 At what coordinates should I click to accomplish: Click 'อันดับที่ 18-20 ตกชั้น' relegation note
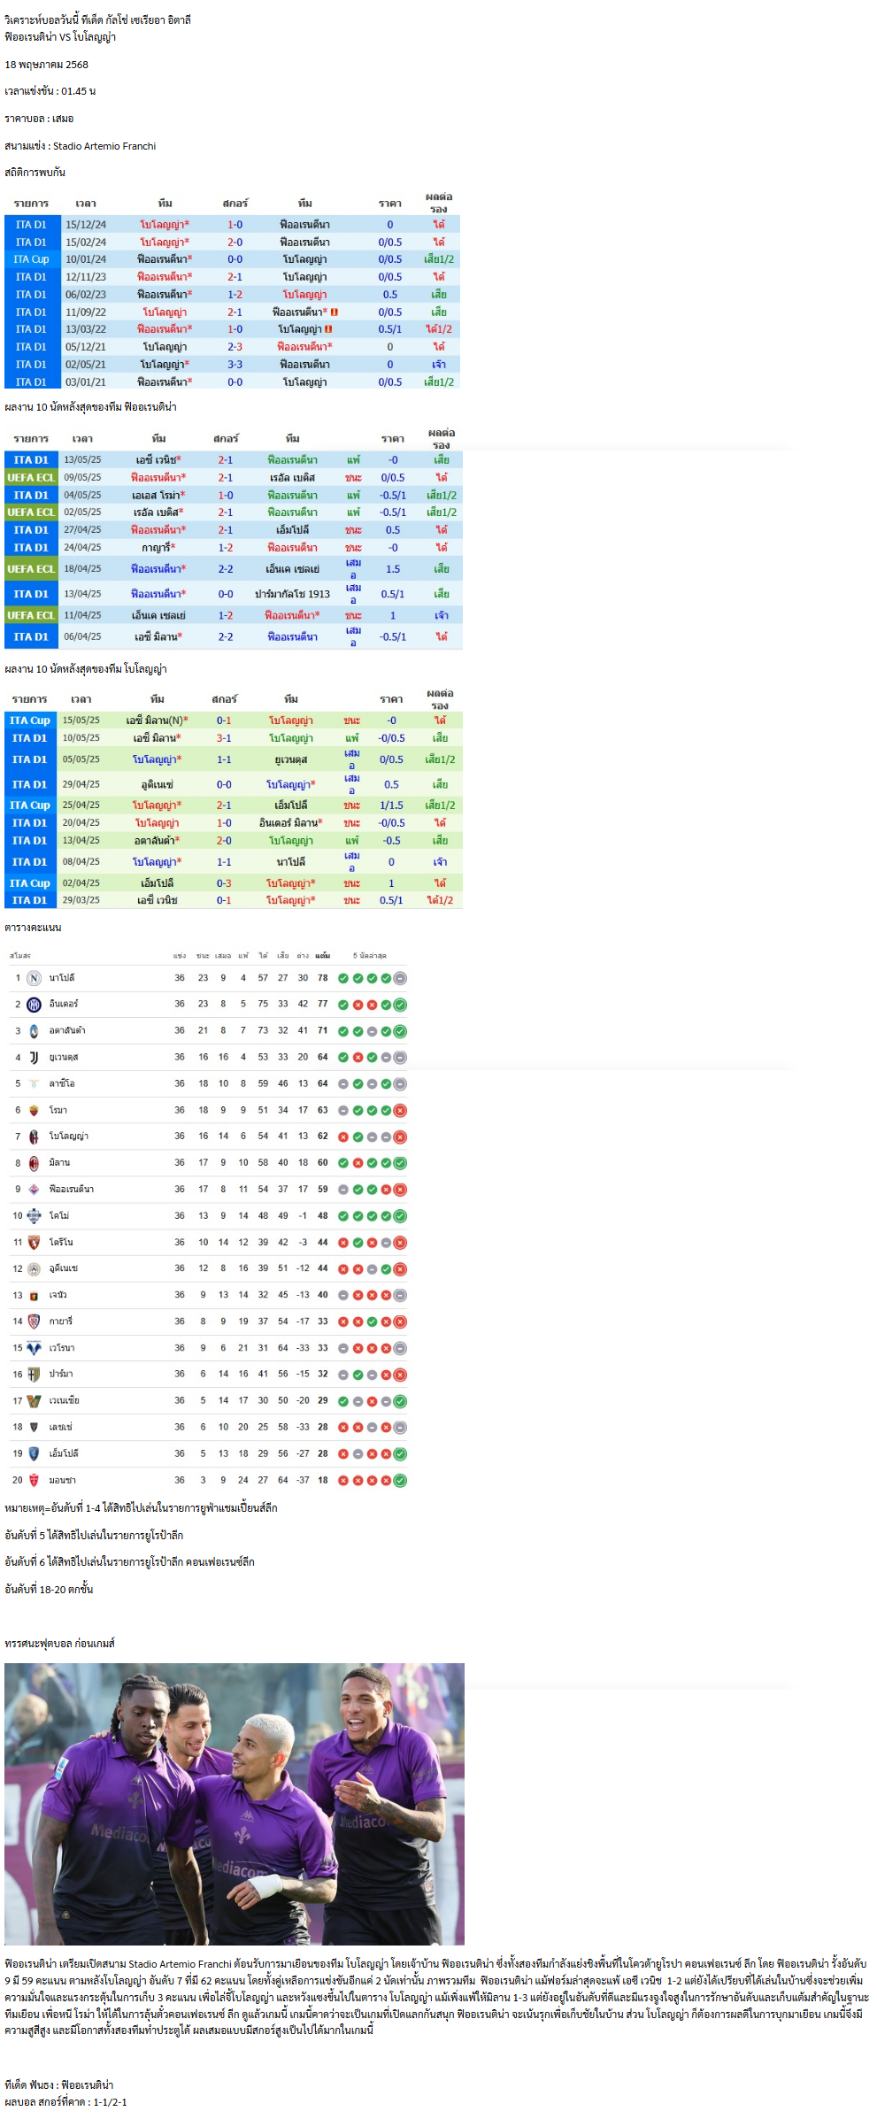[x=49, y=1590]
